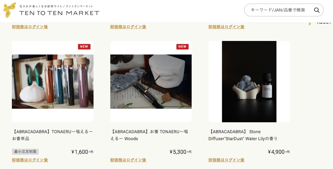Screen dimensions: 333x169
Task: Click the 最小注文制限 label tag
Action: [25, 152]
